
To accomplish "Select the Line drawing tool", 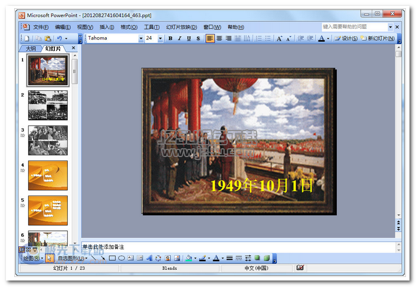I will click(93, 258).
